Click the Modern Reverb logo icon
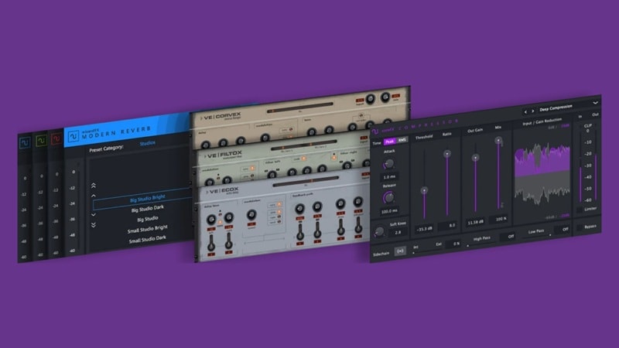The image size is (619, 348). tap(73, 136)
